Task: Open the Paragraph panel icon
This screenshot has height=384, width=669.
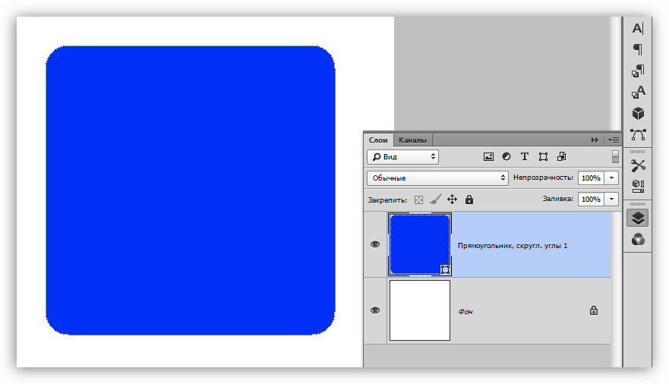Action: 638,49
